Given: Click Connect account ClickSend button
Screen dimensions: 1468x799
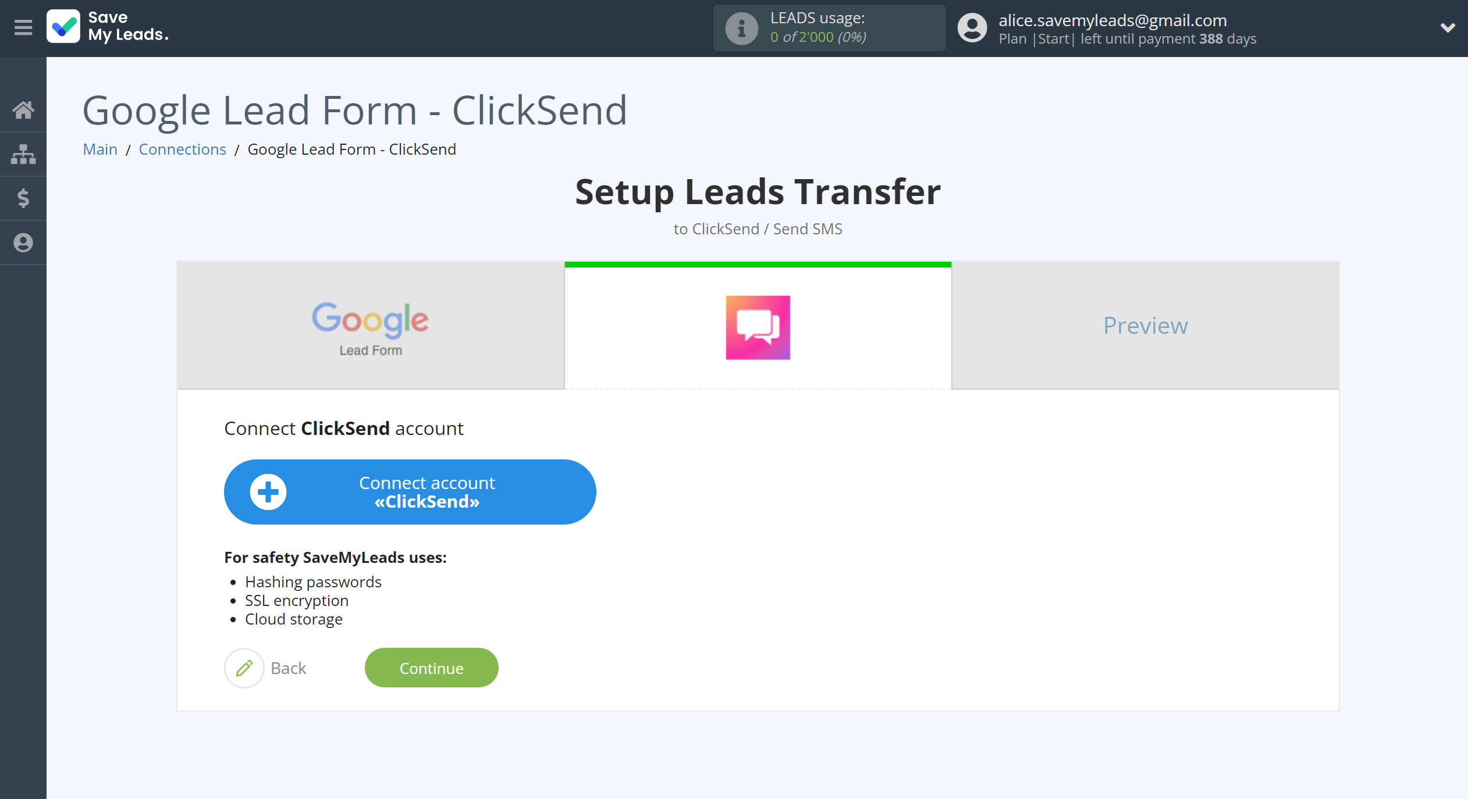Looking at the screenshot, I should (410, 492).
